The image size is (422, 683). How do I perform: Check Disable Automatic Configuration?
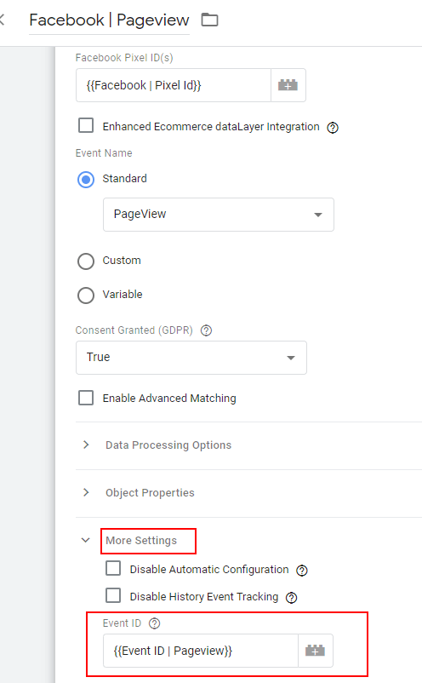click(x=113, y=568)
